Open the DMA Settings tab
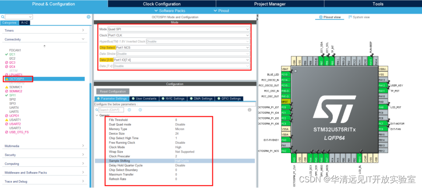The width and height of the screenshot is (422, 188). (201, 98)
